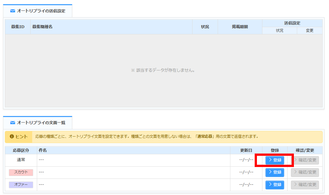
Task: Click the 応募区分 column header
Action: [21, 150]
